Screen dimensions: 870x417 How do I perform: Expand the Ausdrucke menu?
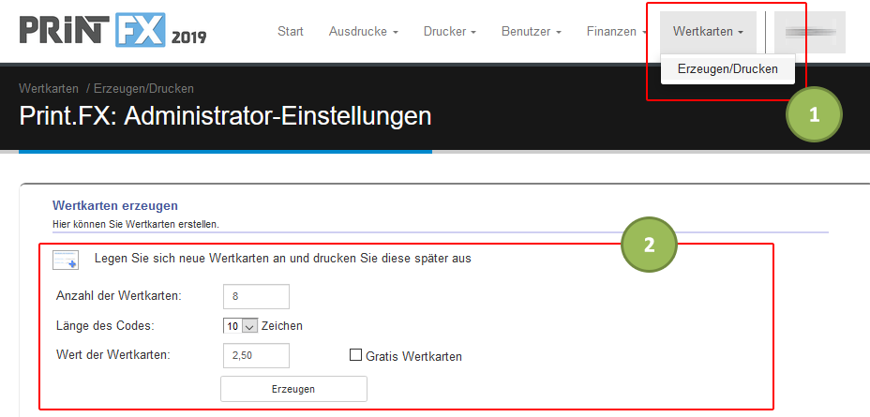363,32
